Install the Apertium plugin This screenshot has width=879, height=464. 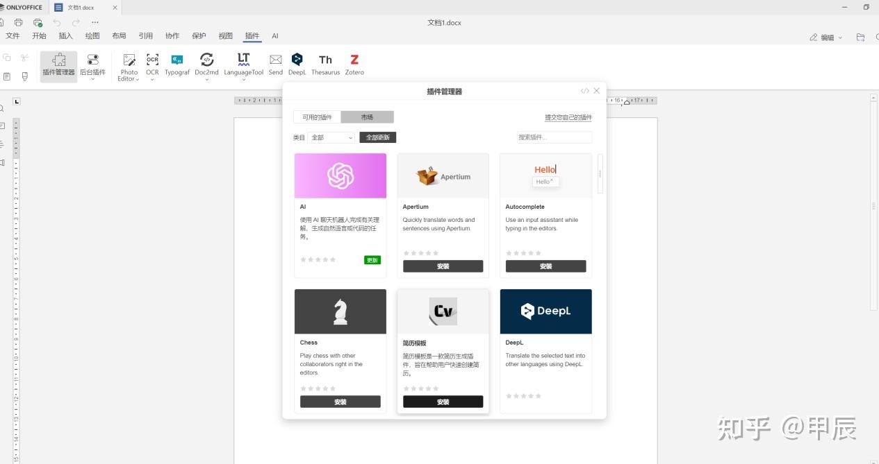(443, 266)
